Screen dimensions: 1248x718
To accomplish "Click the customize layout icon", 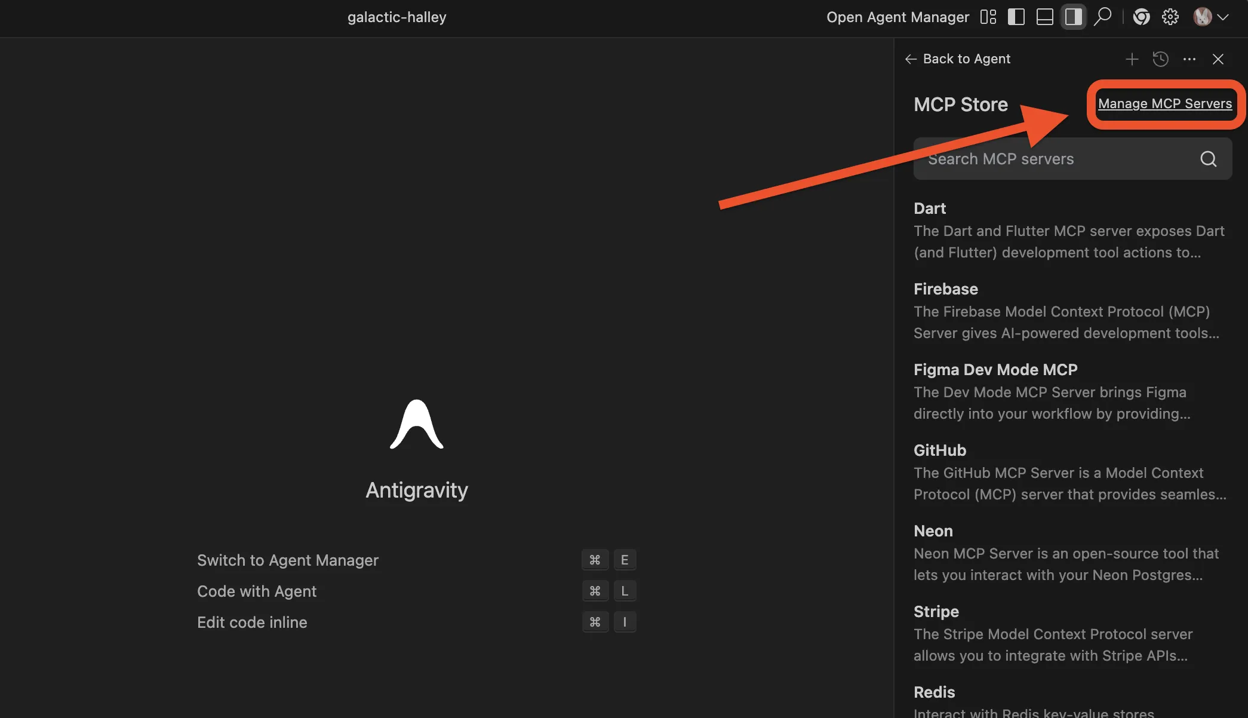I will (988, 17).
